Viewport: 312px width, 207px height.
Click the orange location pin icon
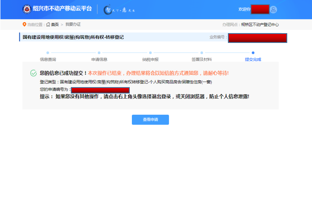pyautogui.click(x=24, y=24)
